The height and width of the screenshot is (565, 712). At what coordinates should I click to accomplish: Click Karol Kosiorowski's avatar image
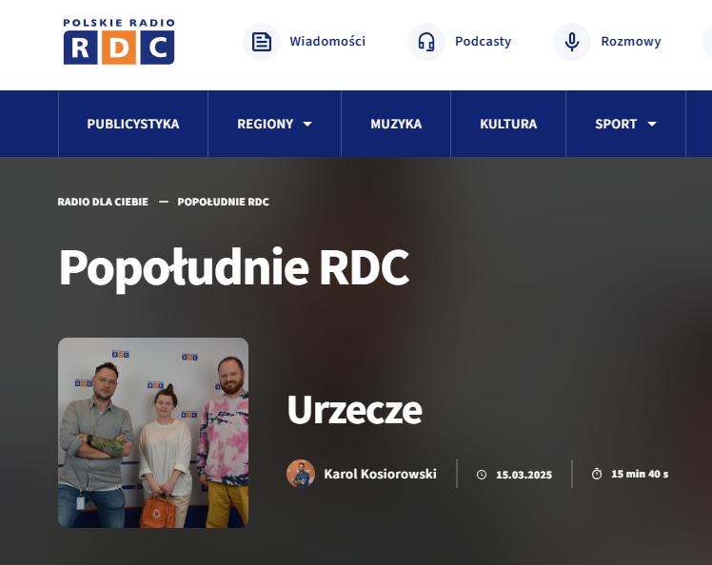pos(301,474)
